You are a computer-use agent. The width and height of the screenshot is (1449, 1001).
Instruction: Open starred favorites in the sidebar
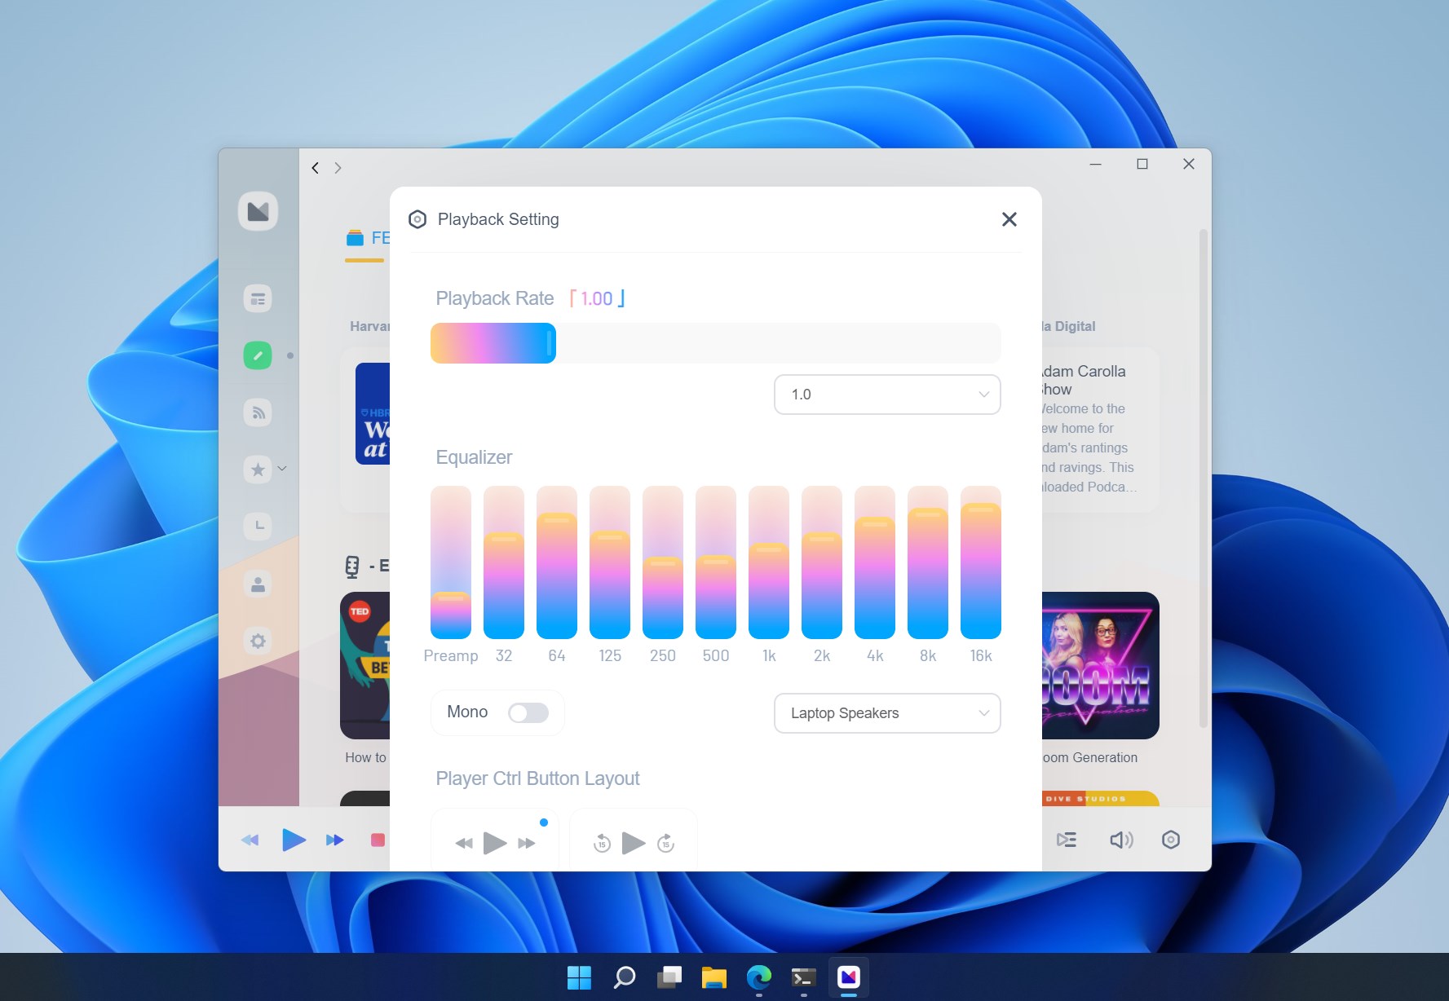click(256, 470)
